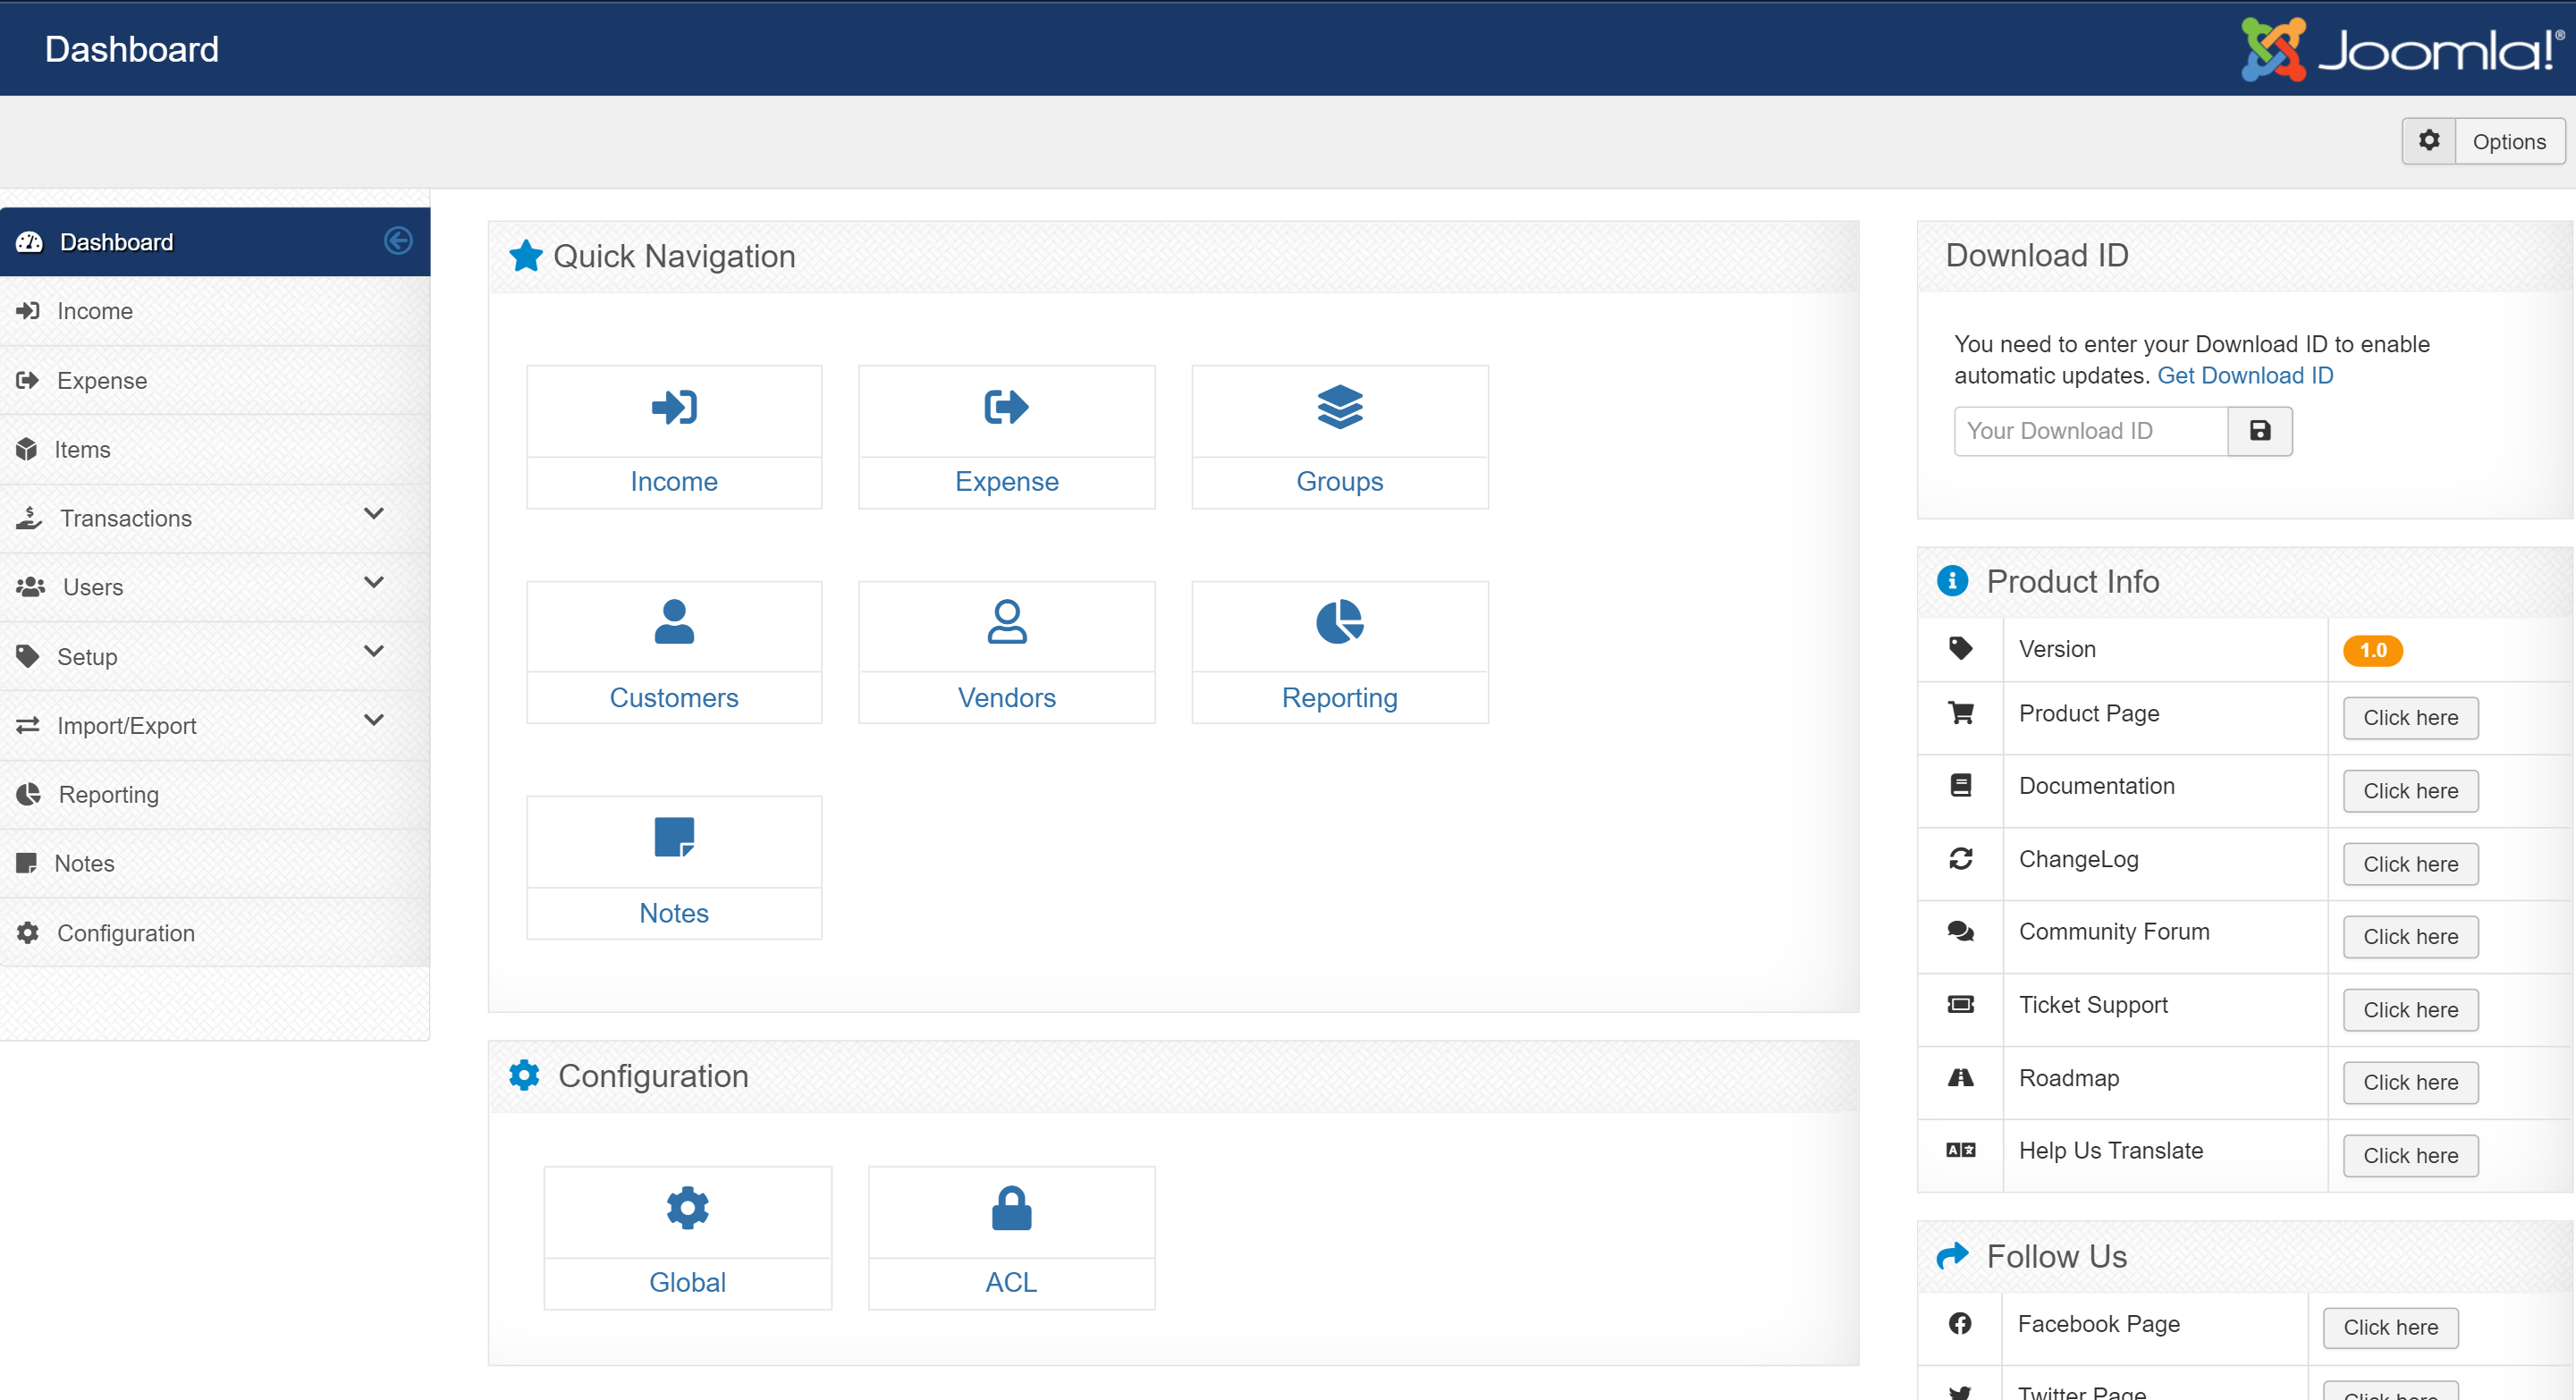Open Income in the sidebar
2576x1400 pixels.
[215, 311]
